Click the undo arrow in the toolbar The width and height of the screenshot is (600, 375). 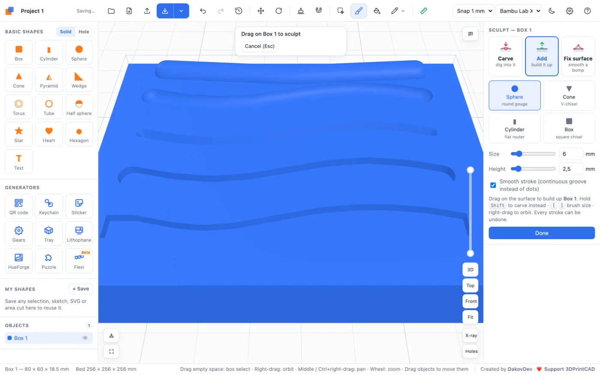click(203, 11)
